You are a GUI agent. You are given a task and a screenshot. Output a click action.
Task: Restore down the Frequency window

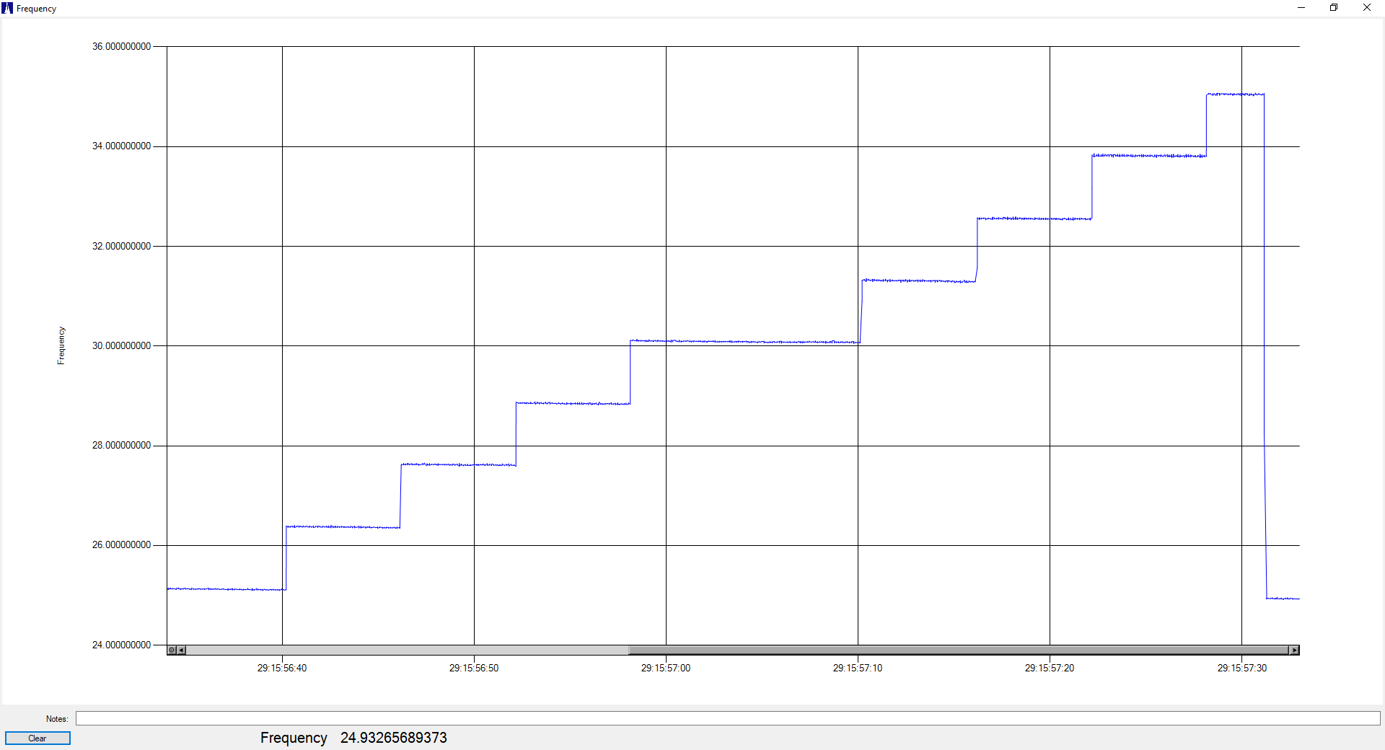click(x=1334, y=8)
